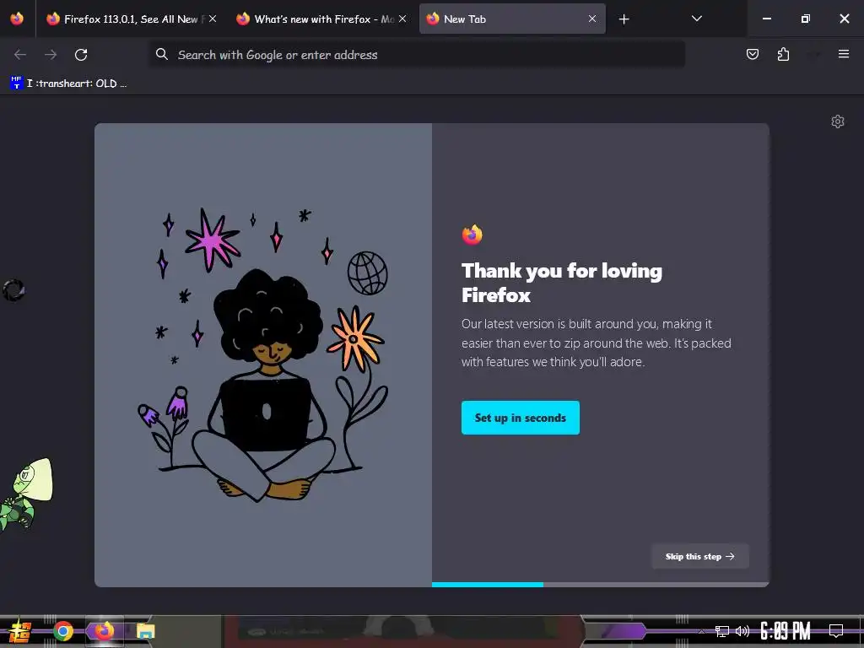The image size is (864, 648).
Task: Expand the list all tabs dropdown
Action: coord(696,19)
